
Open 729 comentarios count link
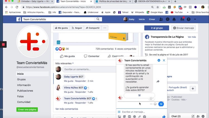(x=104, y=49)
